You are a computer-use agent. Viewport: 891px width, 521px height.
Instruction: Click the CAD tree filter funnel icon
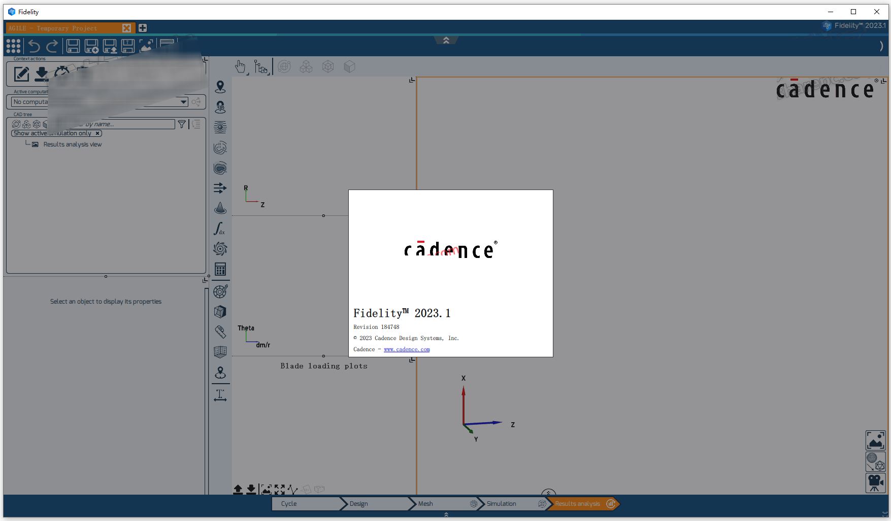(182, 124)
